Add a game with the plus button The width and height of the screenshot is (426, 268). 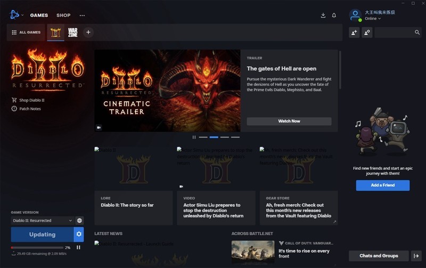click(x=88, y=33)
